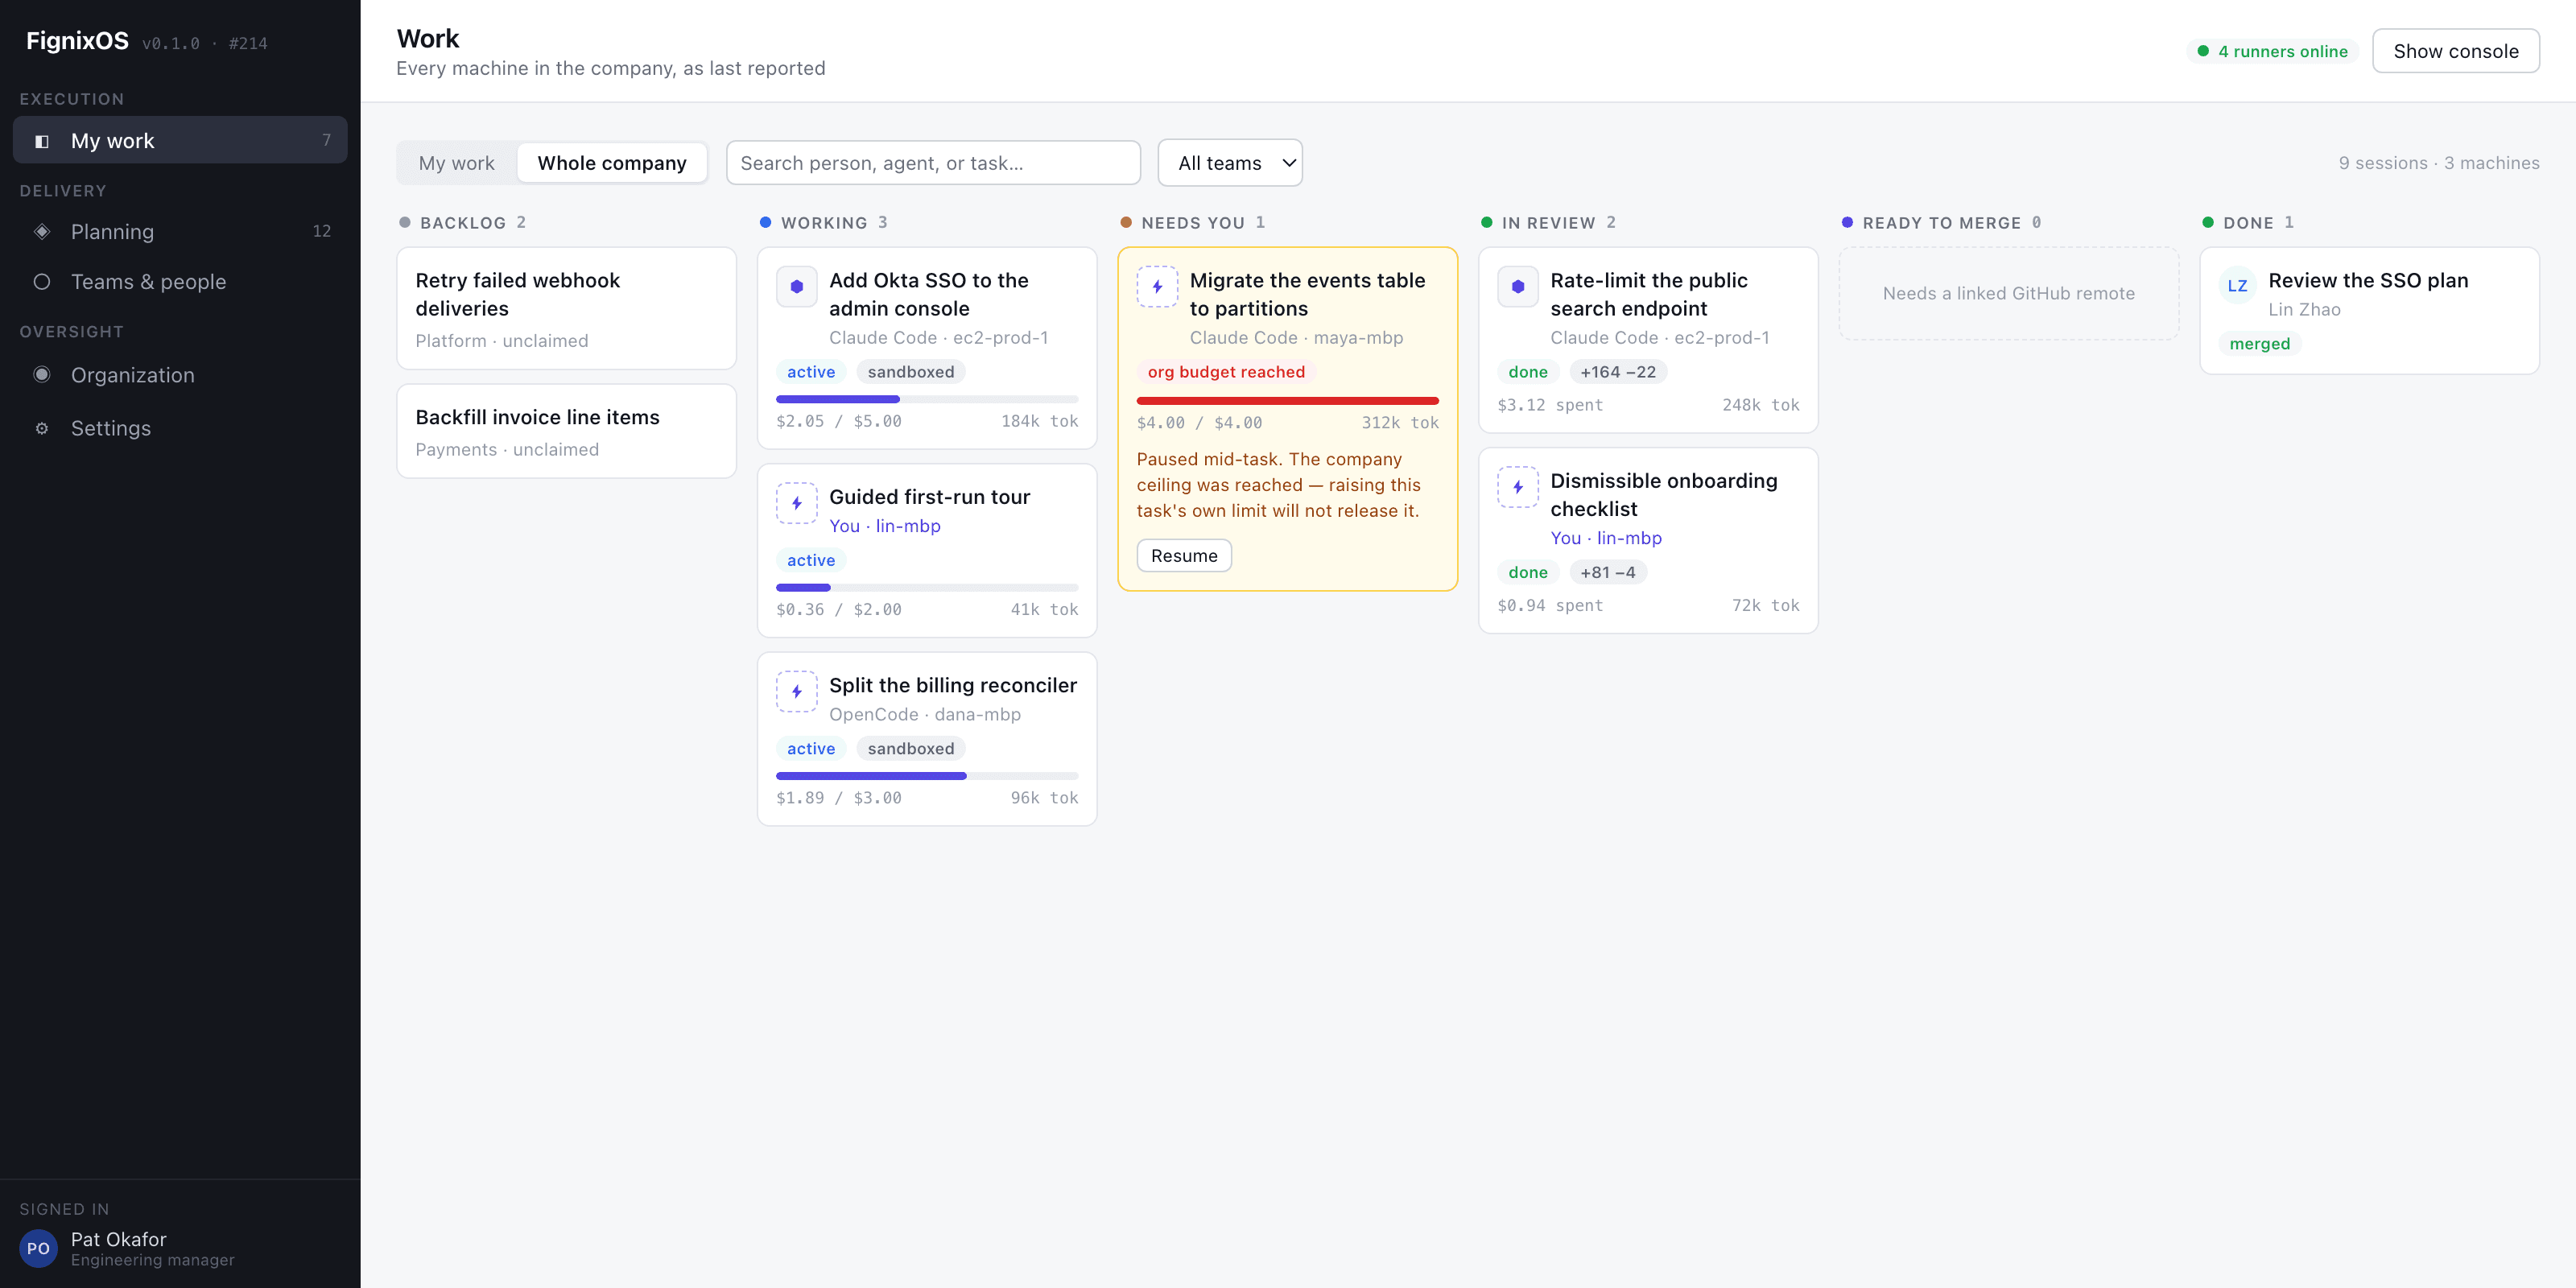Click the Organization radio-dot icon
Screen dimensions: 2576x1288
42,375
